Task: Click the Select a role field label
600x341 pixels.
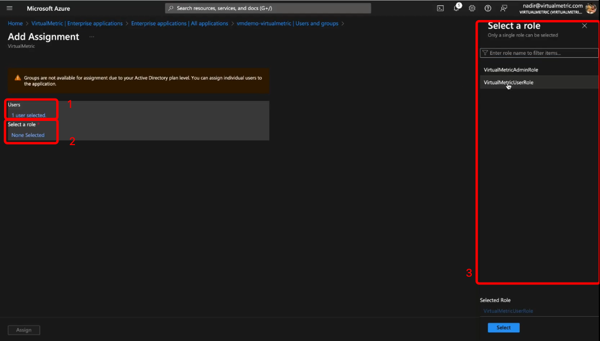Action: tap(22, 124)
